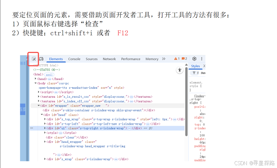Image resolution: width=277 pixels, height=168 pixels.
Task: Click the ellipsis badge in the s_is_result_css textarea
Action: pyautogui.click(x=131, y=97)
